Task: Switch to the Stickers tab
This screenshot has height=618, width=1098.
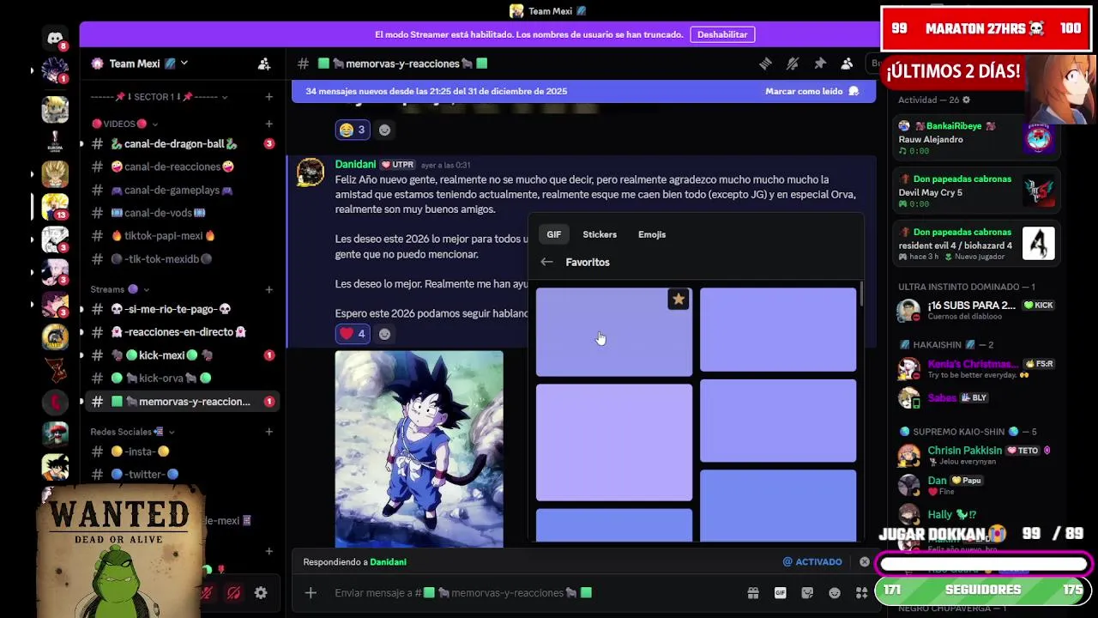Action: coord(600,234)
